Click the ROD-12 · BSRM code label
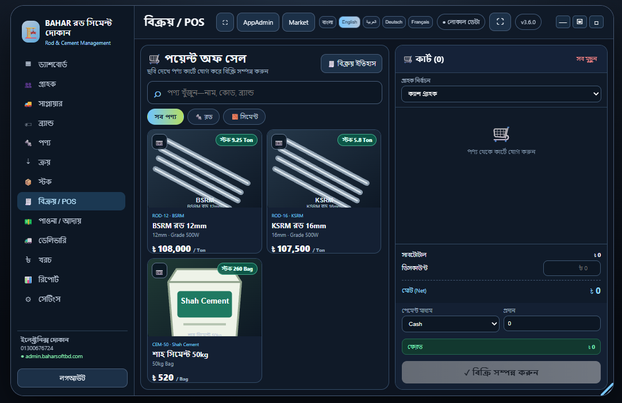 click(x=168, y=216)
